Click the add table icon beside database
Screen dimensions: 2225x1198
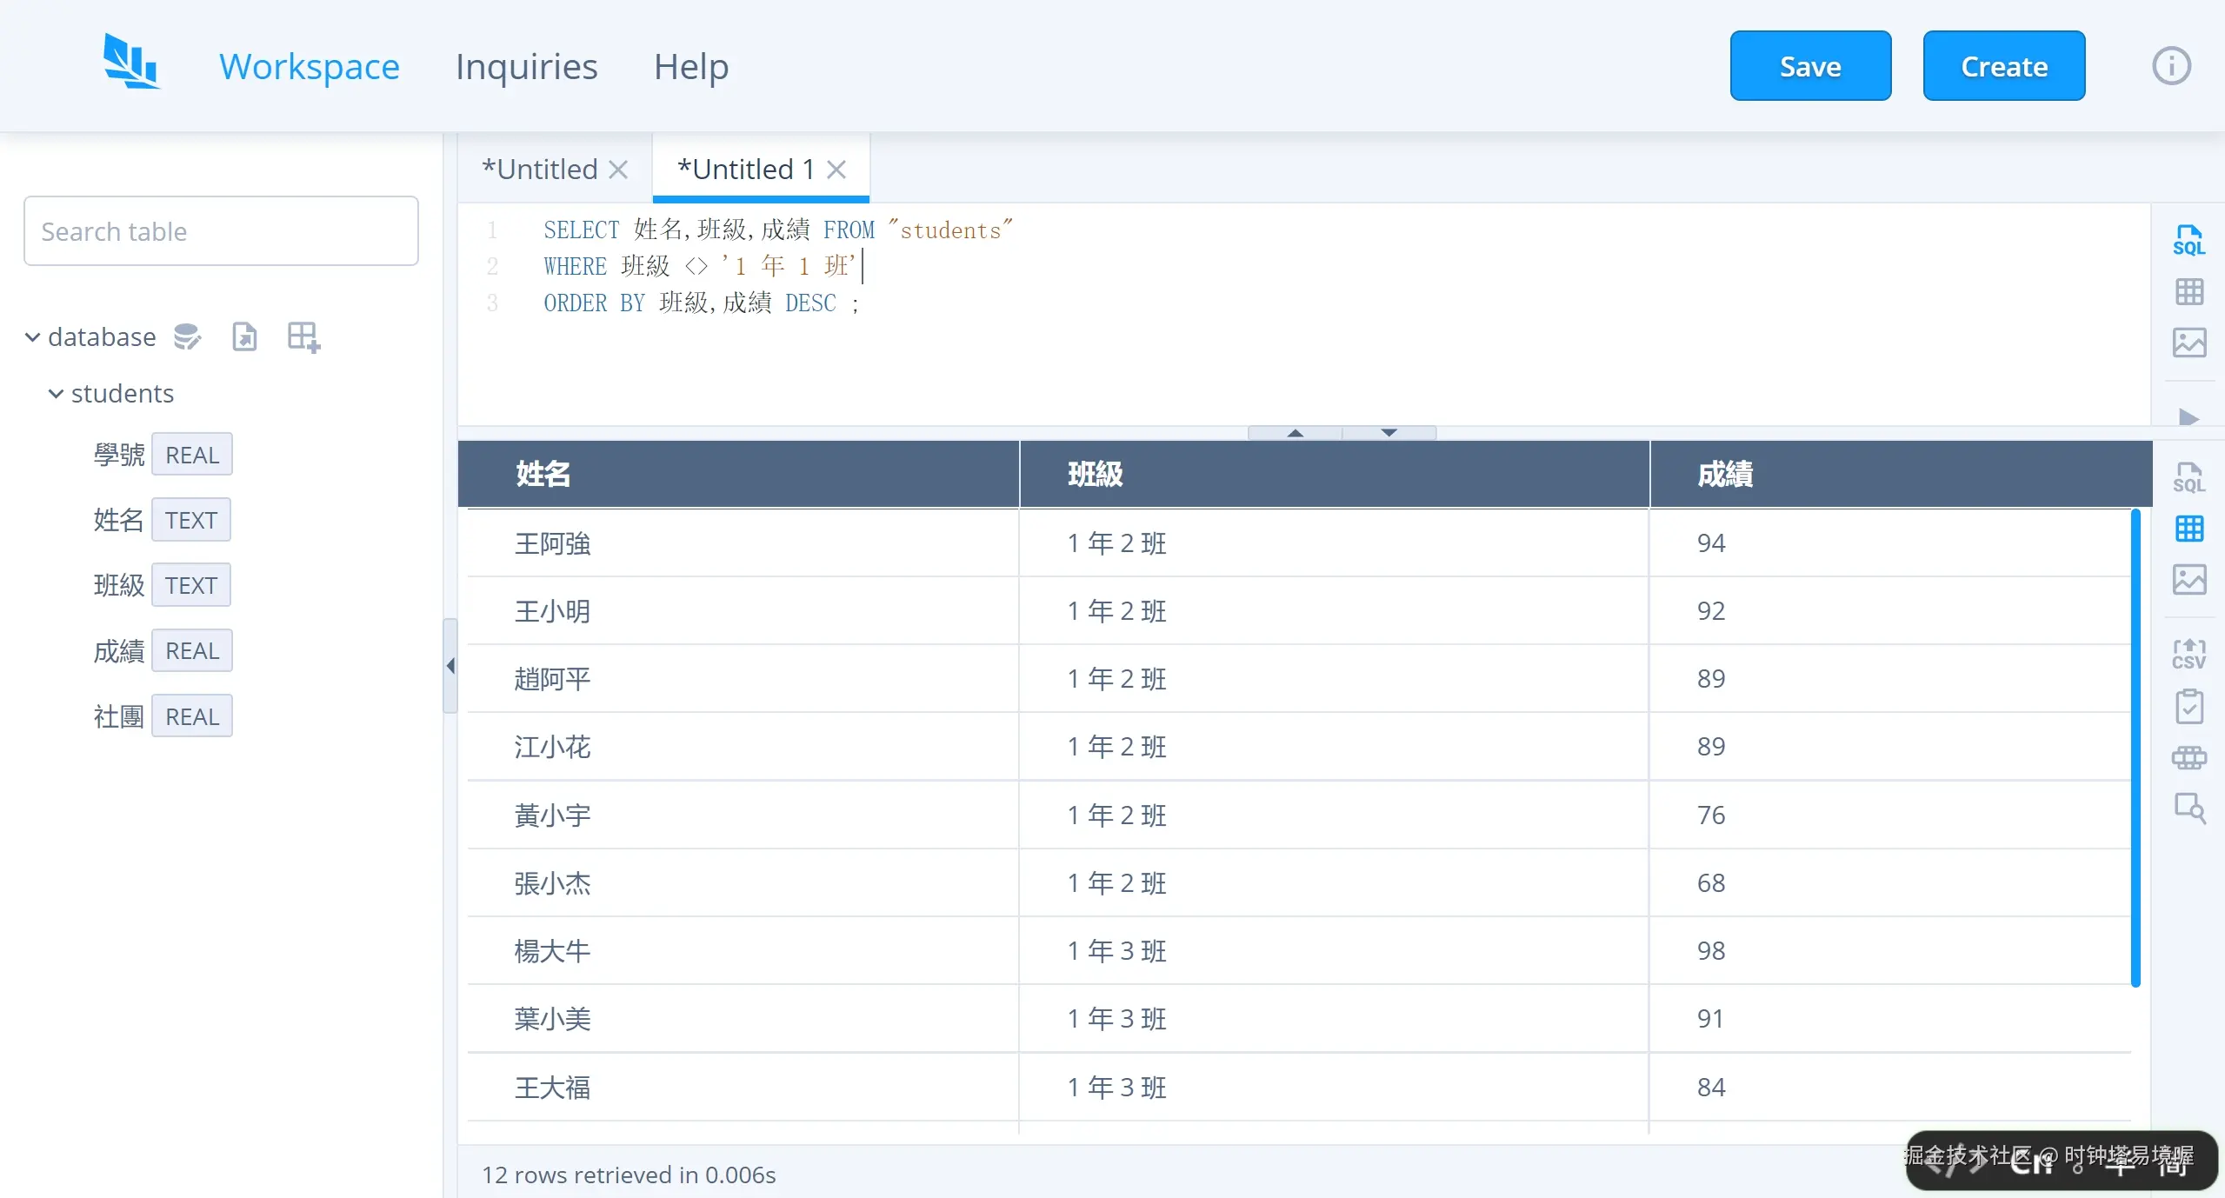coord(302,336)
